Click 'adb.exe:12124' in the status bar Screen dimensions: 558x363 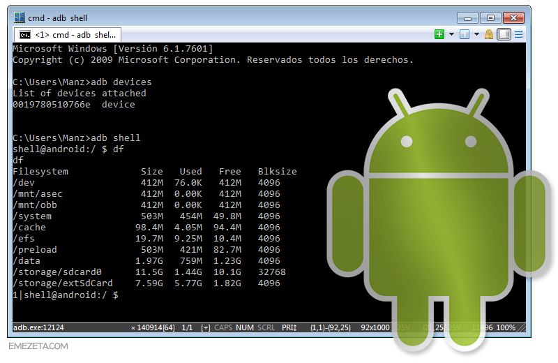tap(38, 327)
